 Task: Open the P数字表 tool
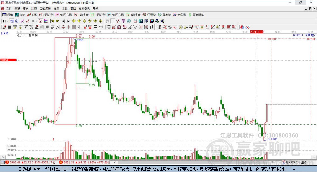pos(81,15)
